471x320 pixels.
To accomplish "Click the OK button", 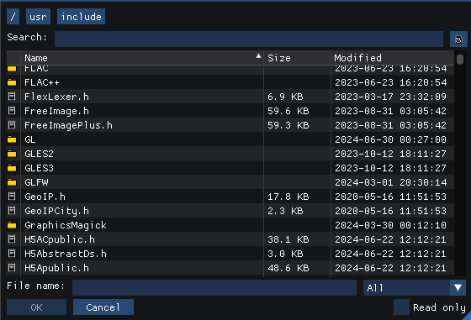I will [x=36, y=307].
